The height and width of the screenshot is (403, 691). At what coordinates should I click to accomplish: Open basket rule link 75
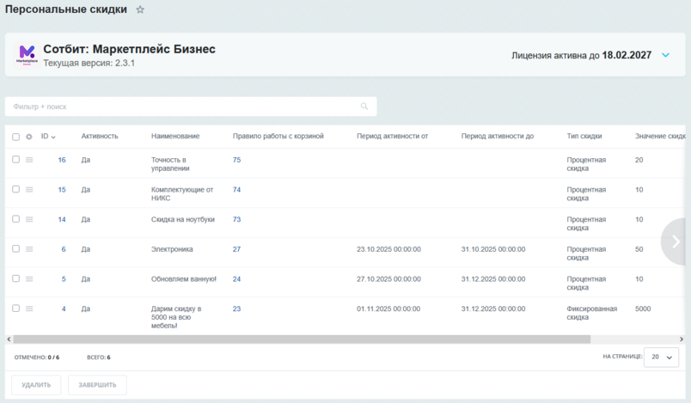[236, 160]
